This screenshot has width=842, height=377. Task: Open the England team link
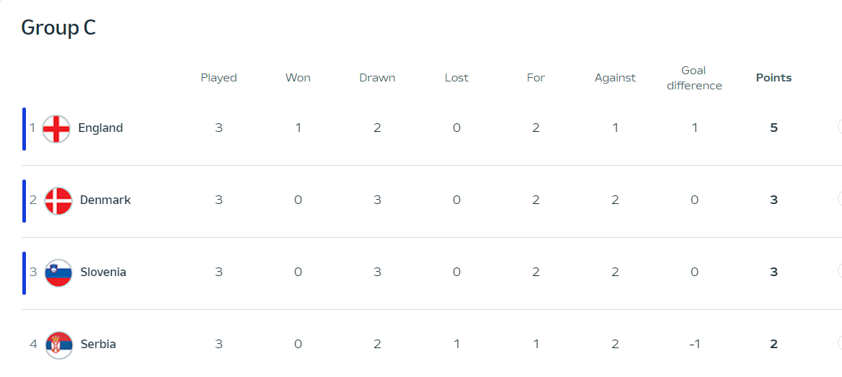(100, 128)
